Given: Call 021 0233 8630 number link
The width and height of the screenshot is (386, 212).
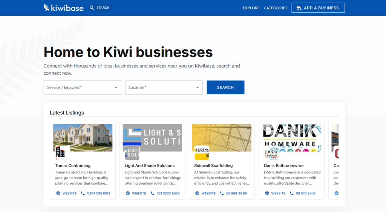Looking at the screenshot, I should coord(165,193).
